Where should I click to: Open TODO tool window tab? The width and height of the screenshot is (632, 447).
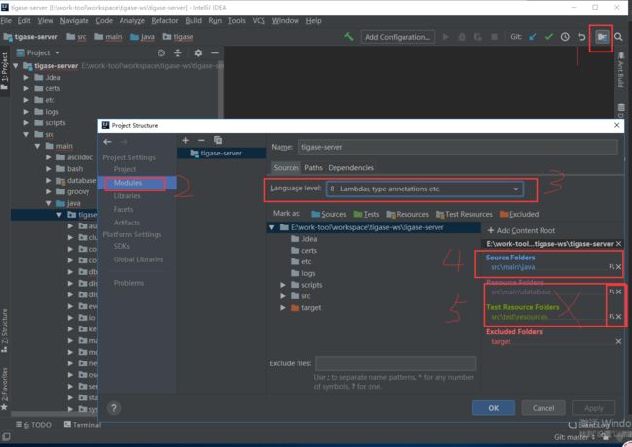coord(33,425)
